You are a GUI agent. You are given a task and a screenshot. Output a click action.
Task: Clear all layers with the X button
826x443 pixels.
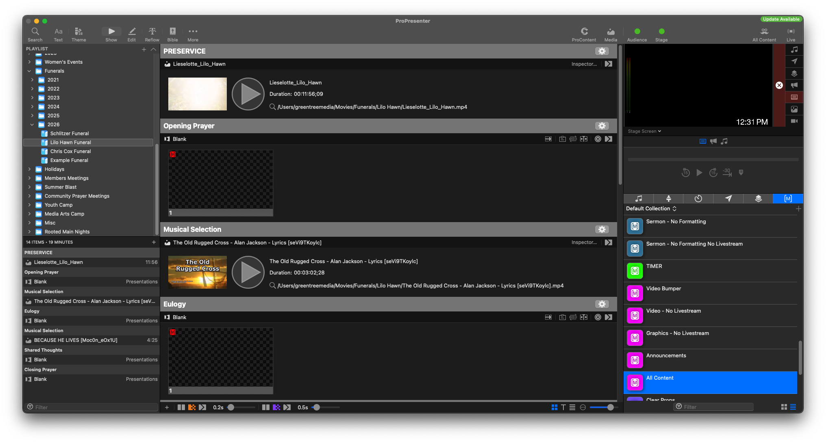pyautogui.click(x=779, y=85)
